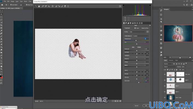Open the Basic panel options menu
This screenshot has width=193, height=109.
[150, 25]
